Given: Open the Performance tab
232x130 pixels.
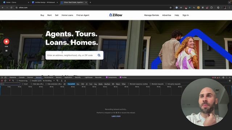Looking at the screenshot, I should (49, 77).
